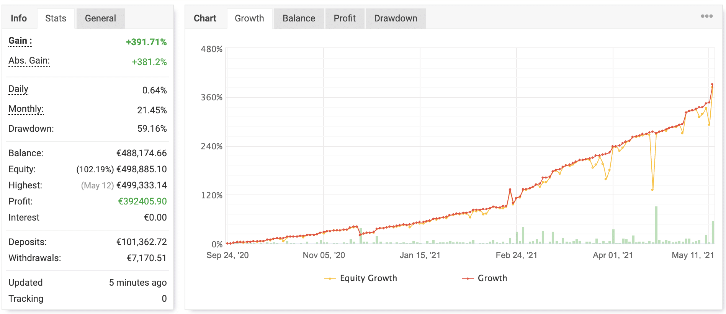Click the Monthly label link
This screenshot has width=726, height=314.
pyautogui.click(x=26, y=109)
